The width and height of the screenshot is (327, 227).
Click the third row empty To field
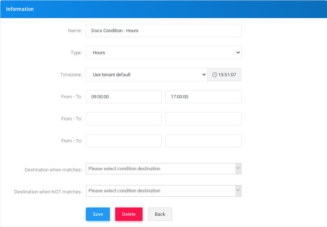coord(203,141)
